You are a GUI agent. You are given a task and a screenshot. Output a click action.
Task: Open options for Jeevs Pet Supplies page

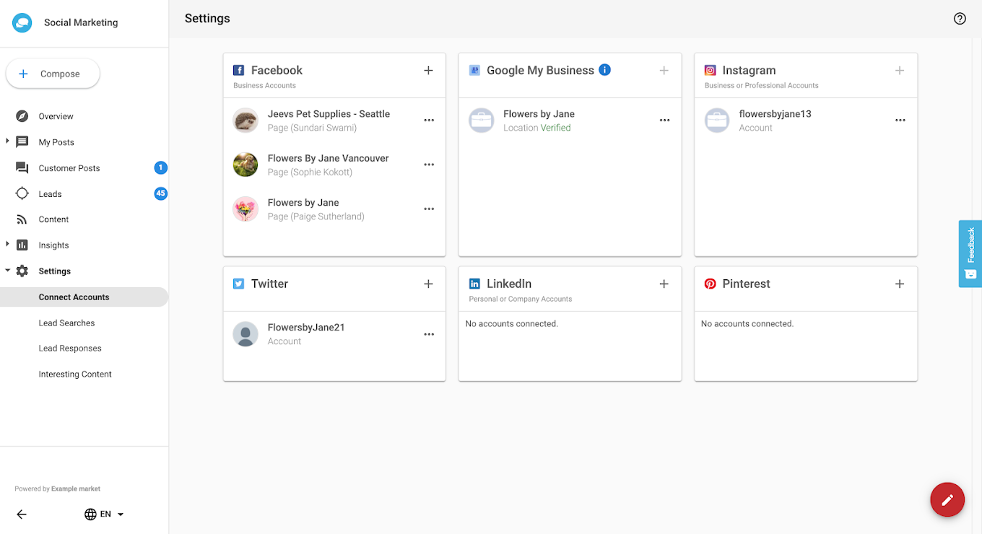pyautogui.click(x=429, y=121)
